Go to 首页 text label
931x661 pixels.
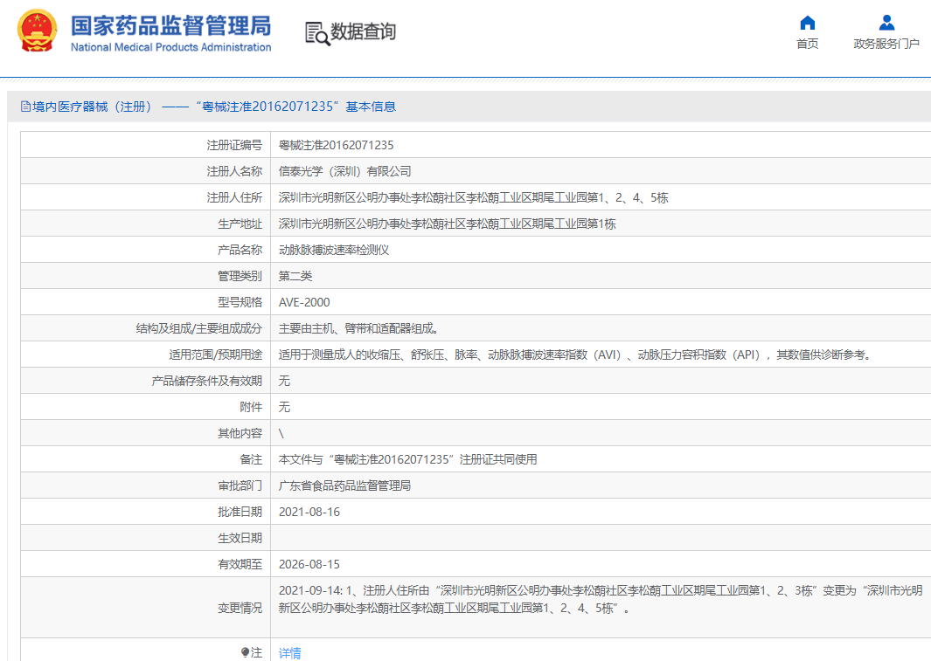coord(807,44)
